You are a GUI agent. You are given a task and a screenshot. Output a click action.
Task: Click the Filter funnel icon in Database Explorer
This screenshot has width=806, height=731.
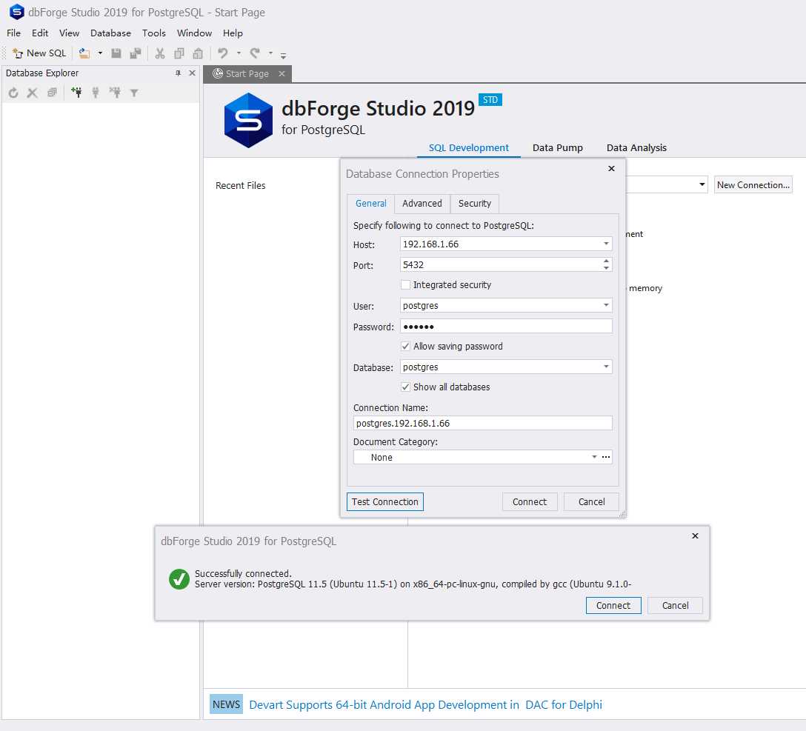pyautogui.click(x=134, y=93)
